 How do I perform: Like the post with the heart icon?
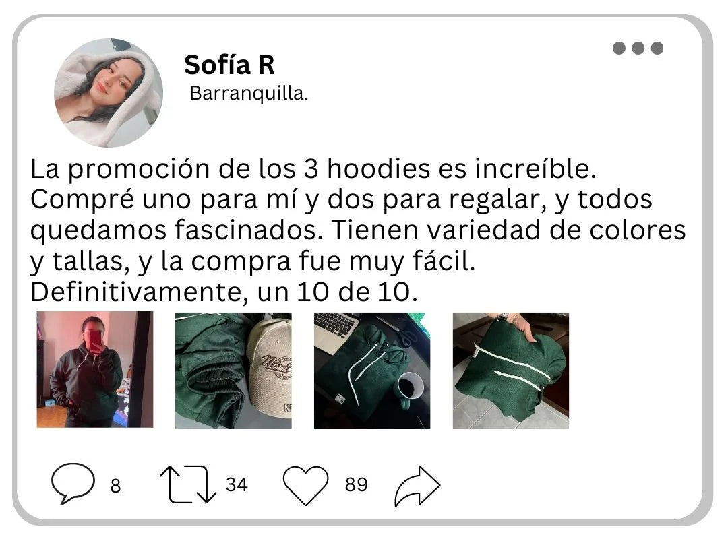pos(305,485)
